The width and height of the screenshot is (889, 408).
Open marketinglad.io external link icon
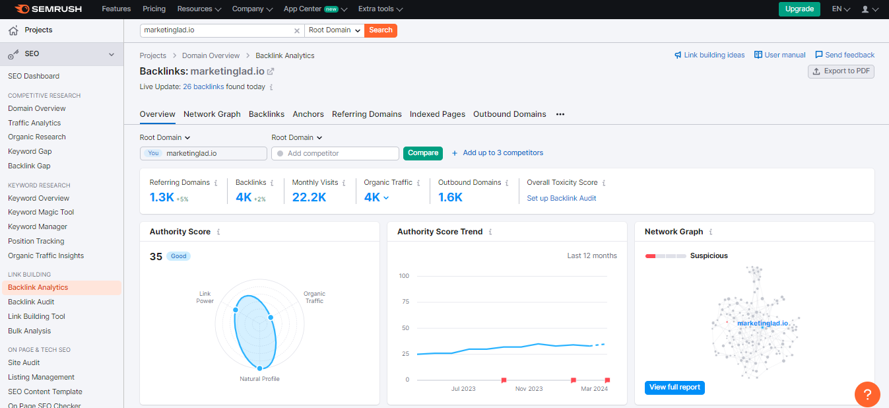pyautogui.click(x=270, y=71)
